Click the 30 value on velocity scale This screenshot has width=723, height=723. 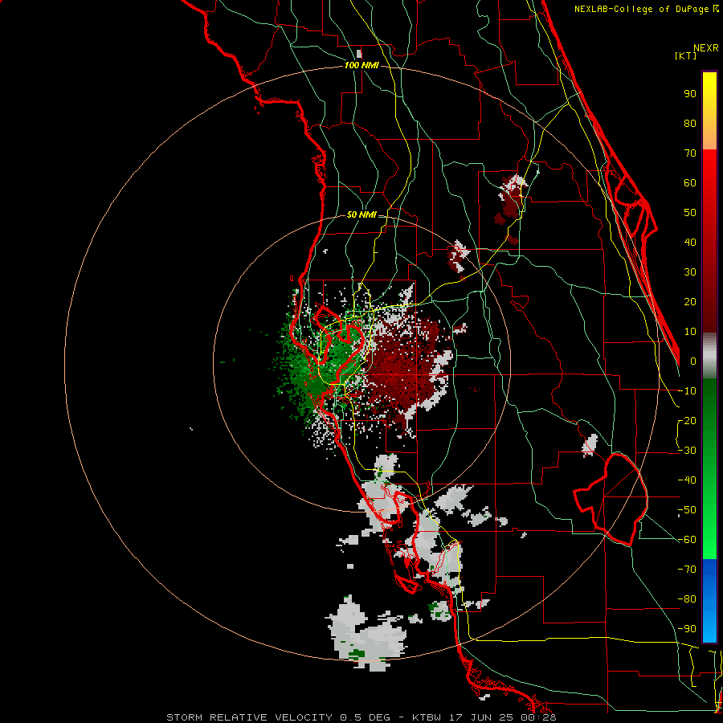coord(690,272)
